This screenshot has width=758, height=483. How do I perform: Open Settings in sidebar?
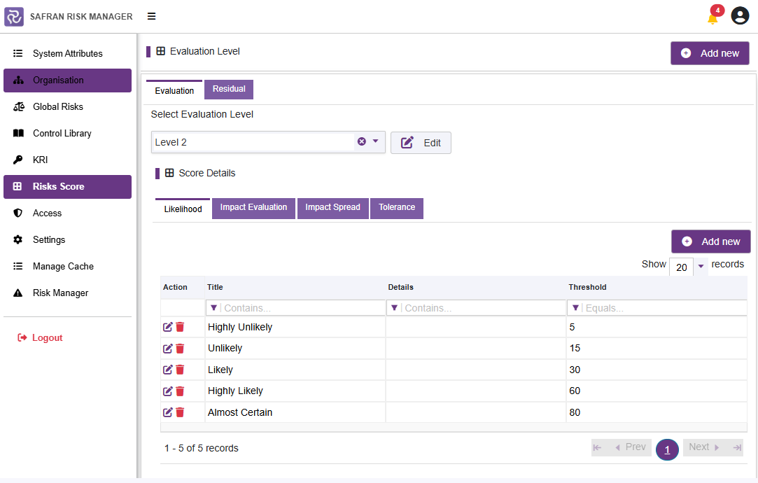pyautogui.click(x=67, y=240)
